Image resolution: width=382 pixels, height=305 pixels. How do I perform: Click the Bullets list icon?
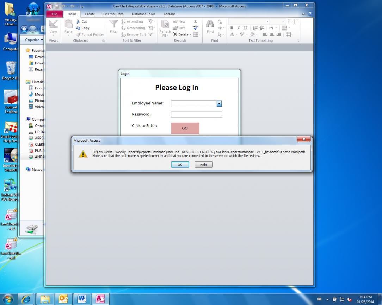click(289, 21)
